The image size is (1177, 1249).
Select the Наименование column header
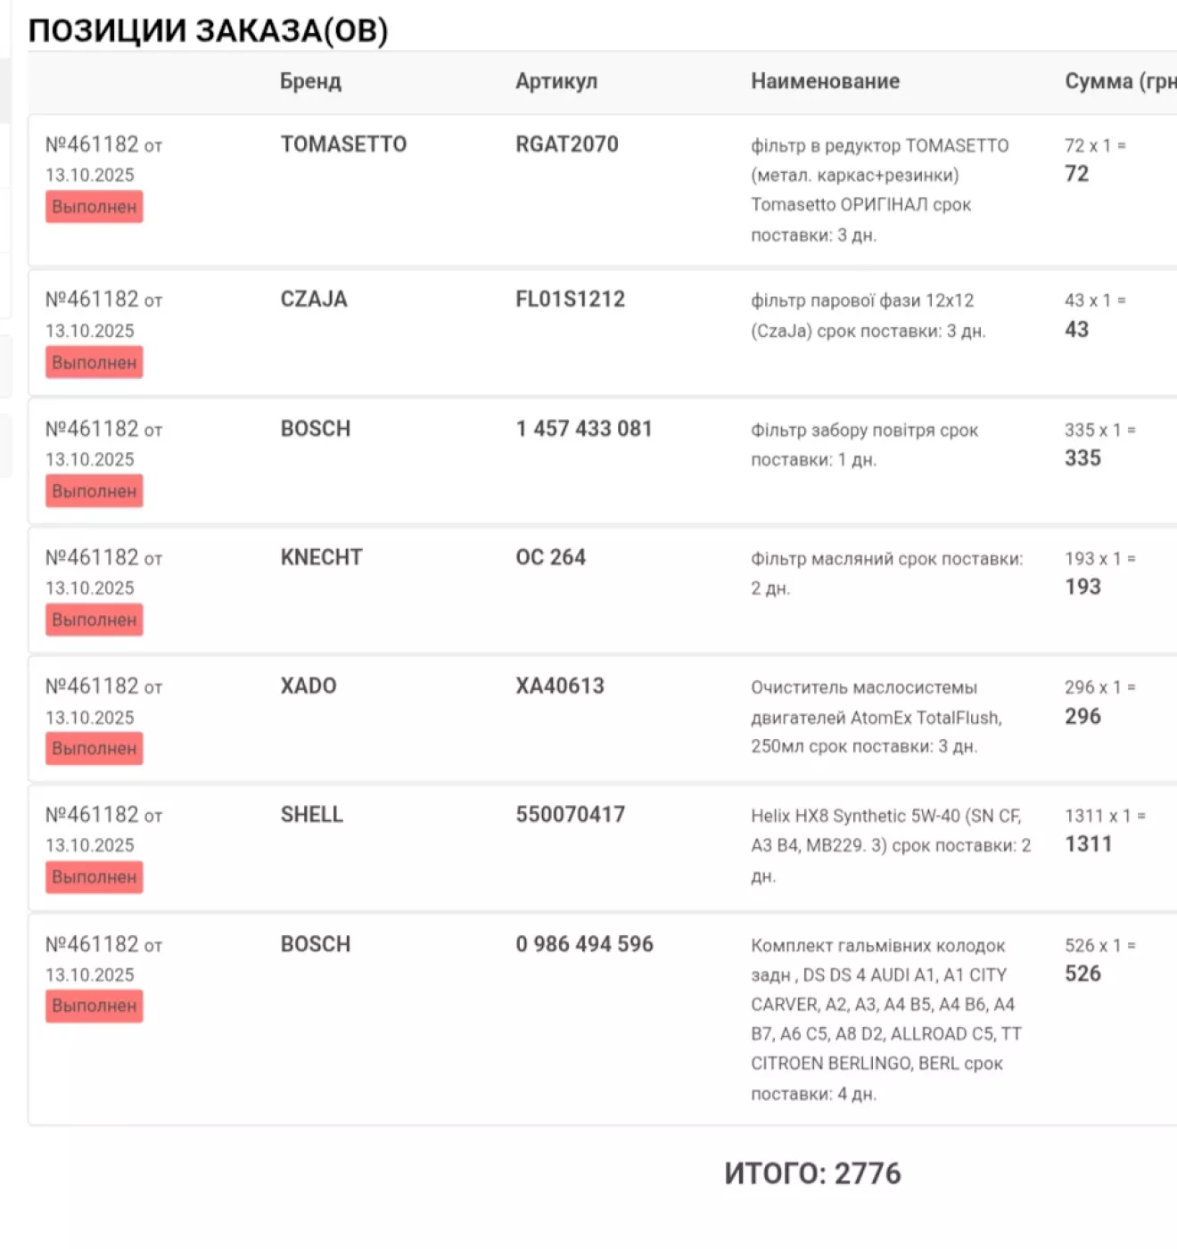(x=825, y=81)
